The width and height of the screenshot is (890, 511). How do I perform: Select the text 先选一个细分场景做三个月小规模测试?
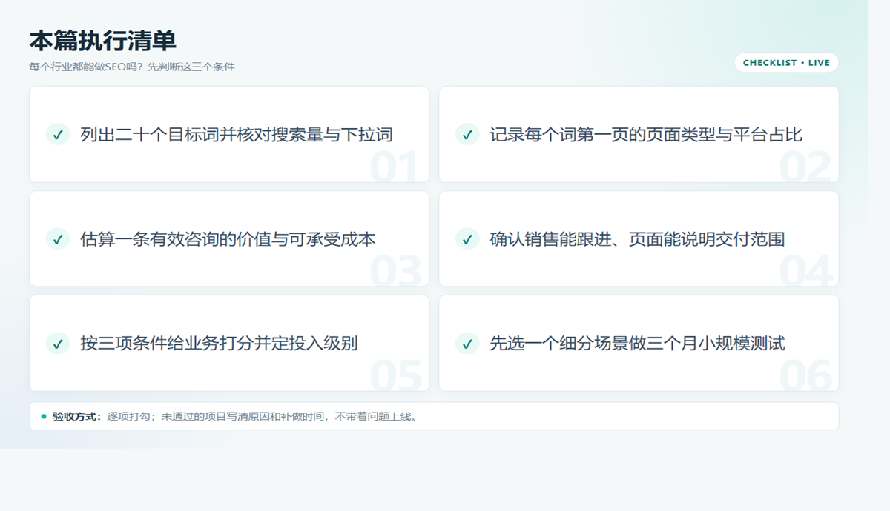pos(637,343)
